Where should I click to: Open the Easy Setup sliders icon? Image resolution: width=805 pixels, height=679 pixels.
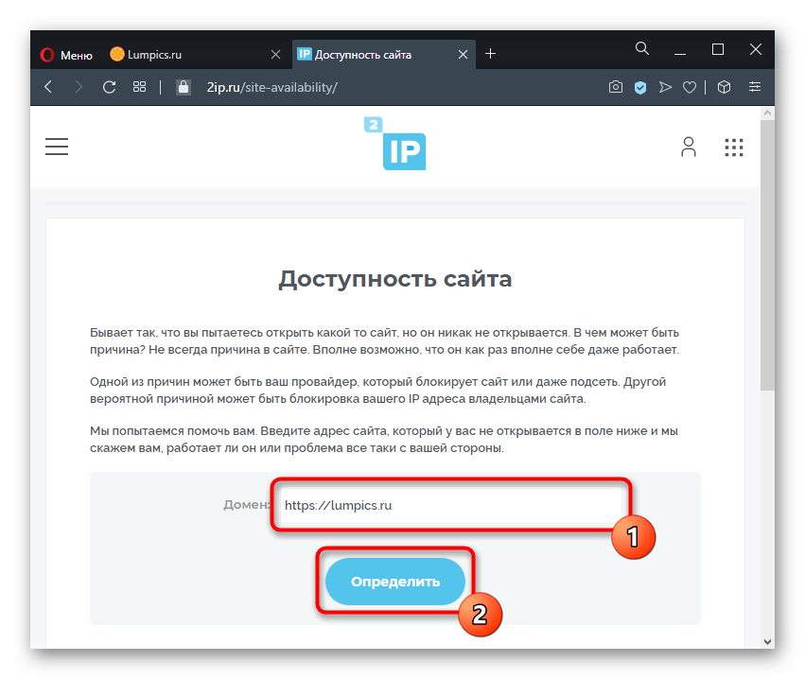pos(755,87)
